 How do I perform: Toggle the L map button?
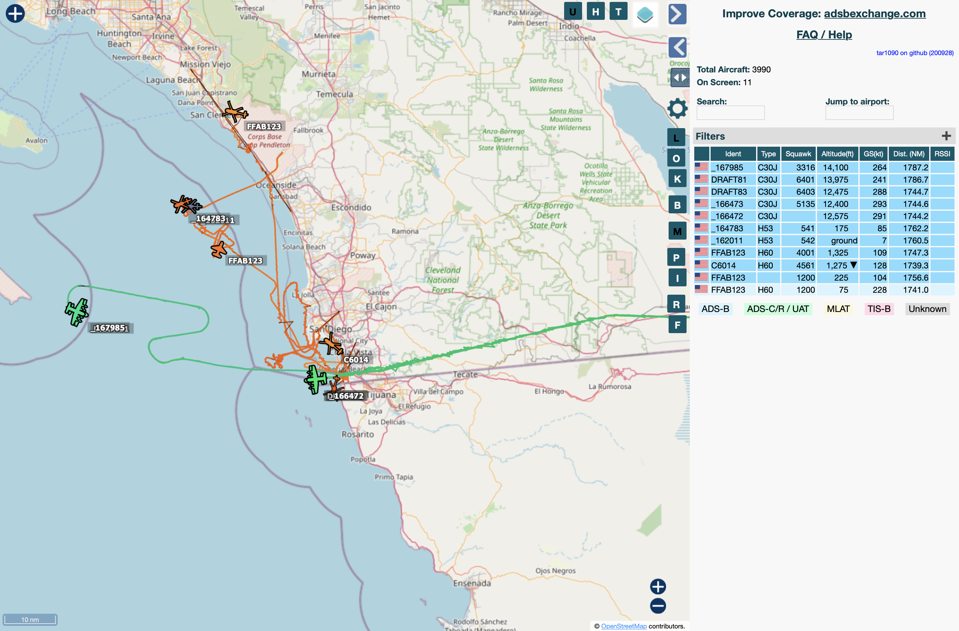(676, 138)
